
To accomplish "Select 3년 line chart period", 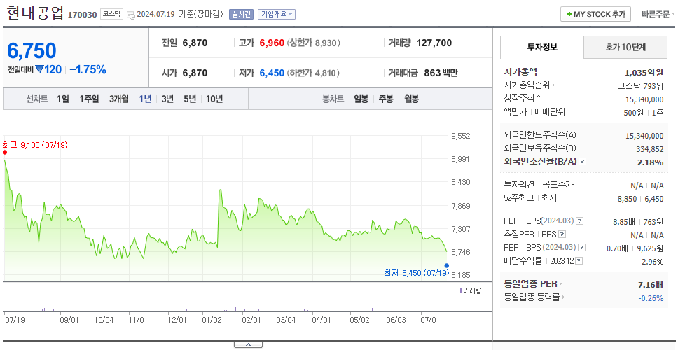I will [x=167, y=99].
